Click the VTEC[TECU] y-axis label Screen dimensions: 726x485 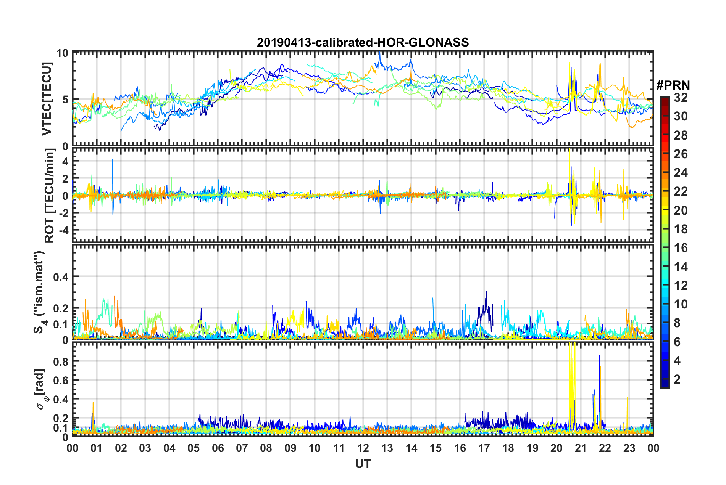coord(47,99)
